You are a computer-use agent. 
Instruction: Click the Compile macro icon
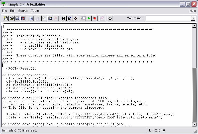point(83,18)
